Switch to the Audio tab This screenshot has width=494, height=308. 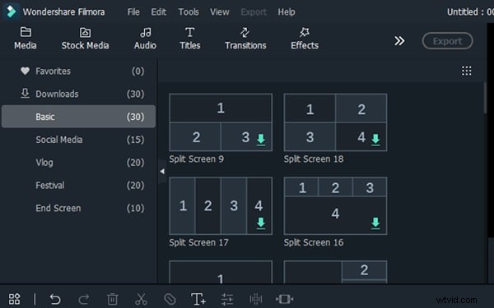click(x=145, y=39)
